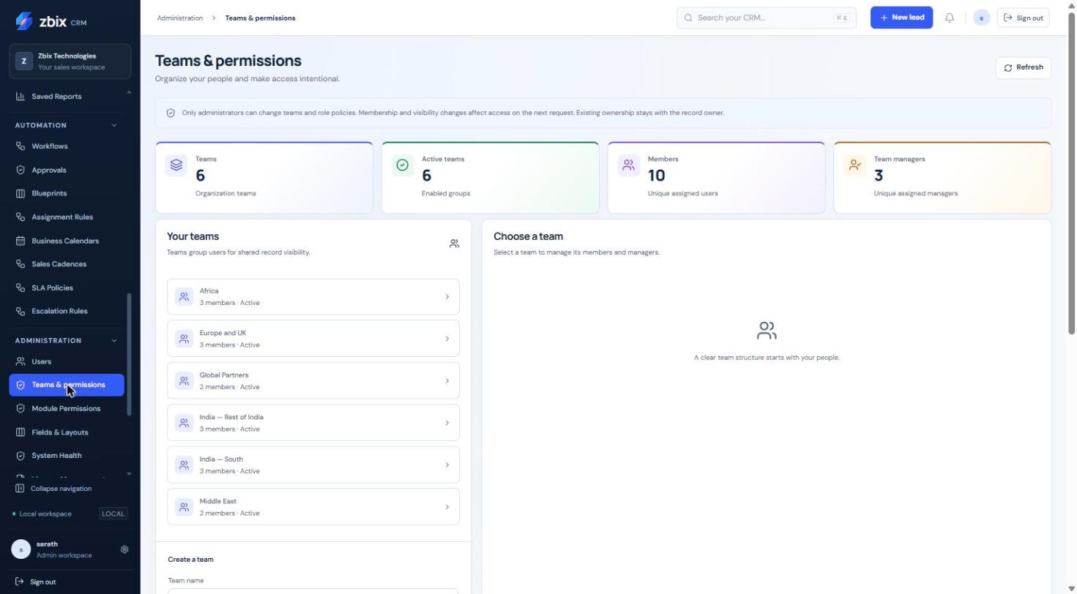Click the Africa team group icon

coord(185,297)
